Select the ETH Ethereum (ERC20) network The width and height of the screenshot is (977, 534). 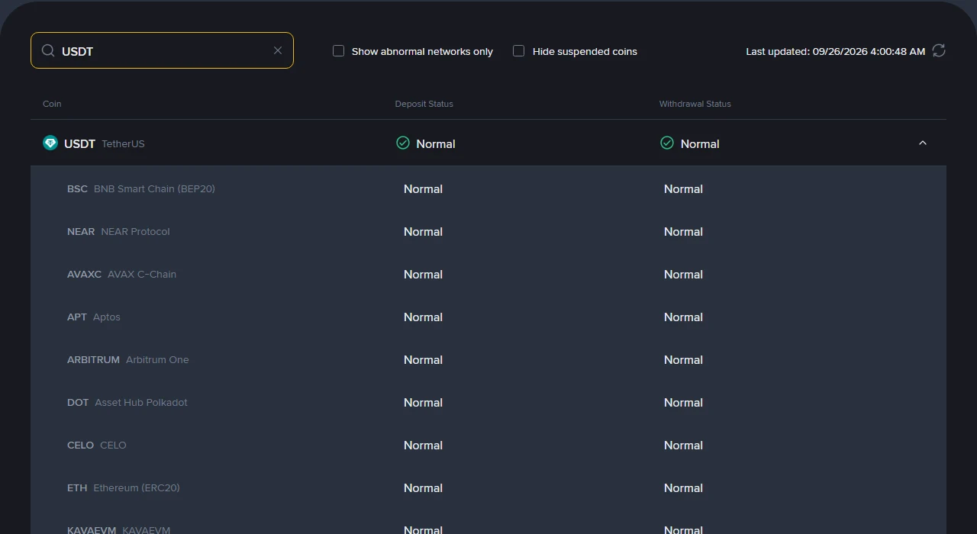(x=488, y=487)
